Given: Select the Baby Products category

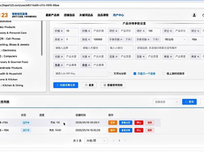Looking at the screenshot, I should pos(8,27).
